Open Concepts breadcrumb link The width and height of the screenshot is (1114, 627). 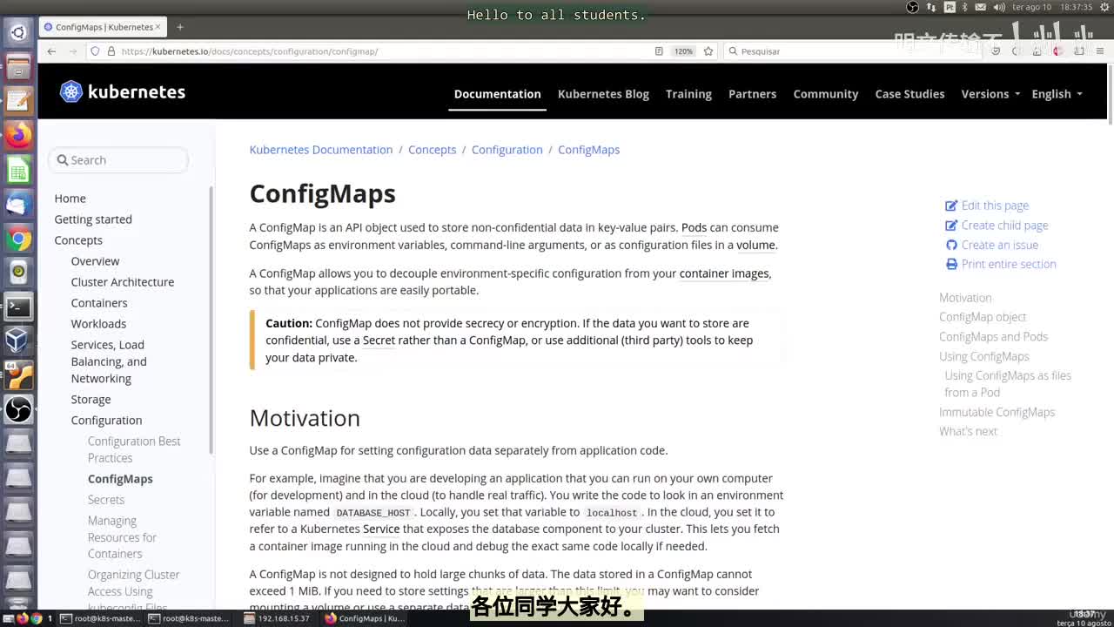(432, 149)
